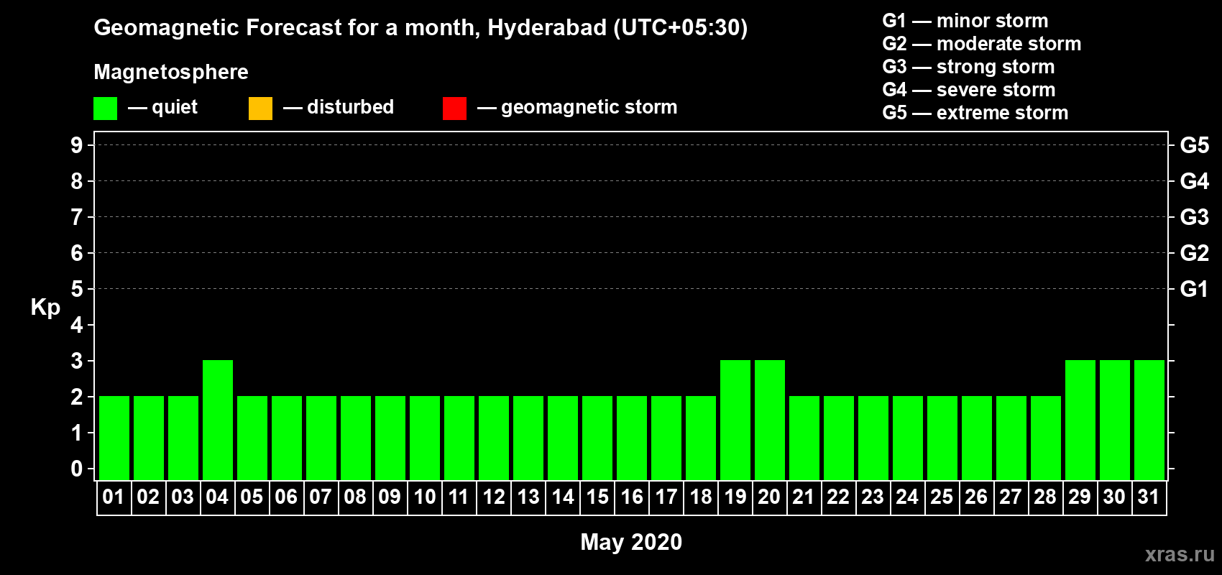This screenshot has height=575, width=1222.
Task: Click the G2 label on right axis
Action: (1195, 253)
